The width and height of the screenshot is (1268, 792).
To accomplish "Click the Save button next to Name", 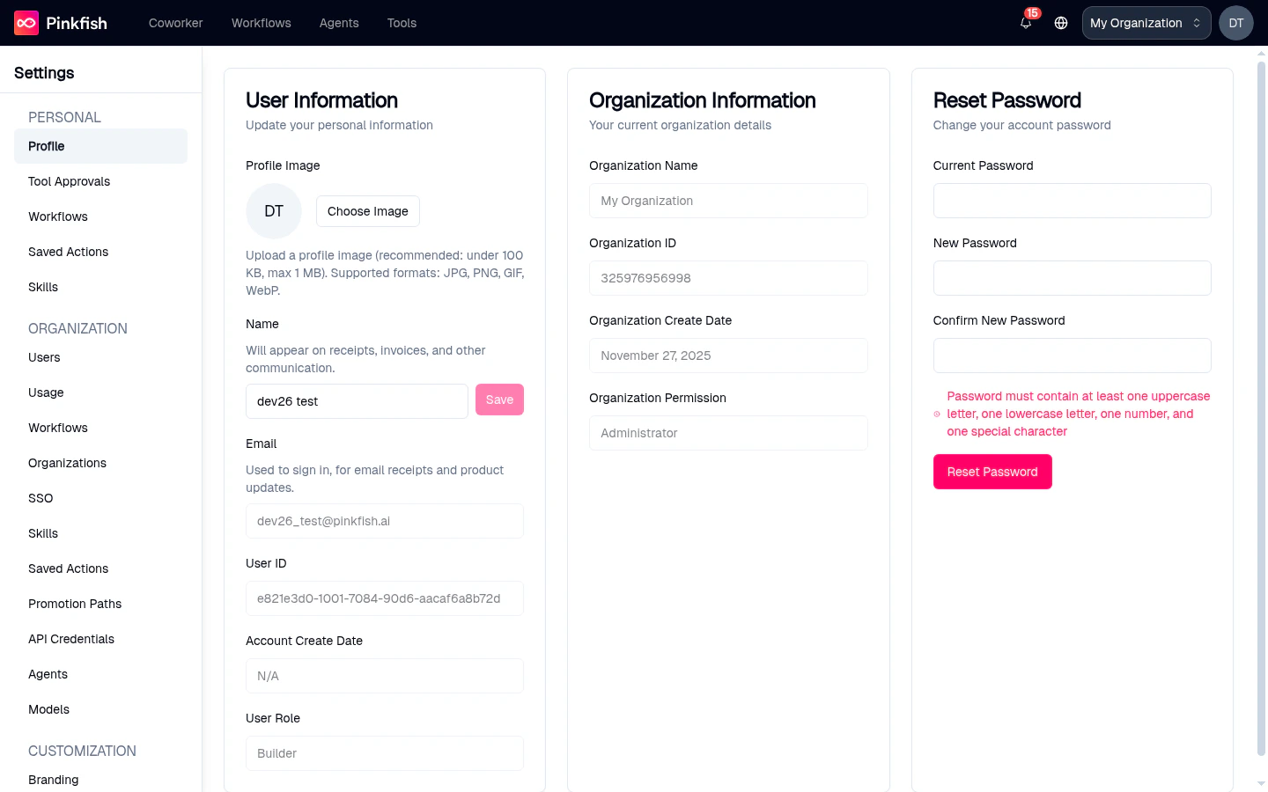I will [x=499, y=400].
